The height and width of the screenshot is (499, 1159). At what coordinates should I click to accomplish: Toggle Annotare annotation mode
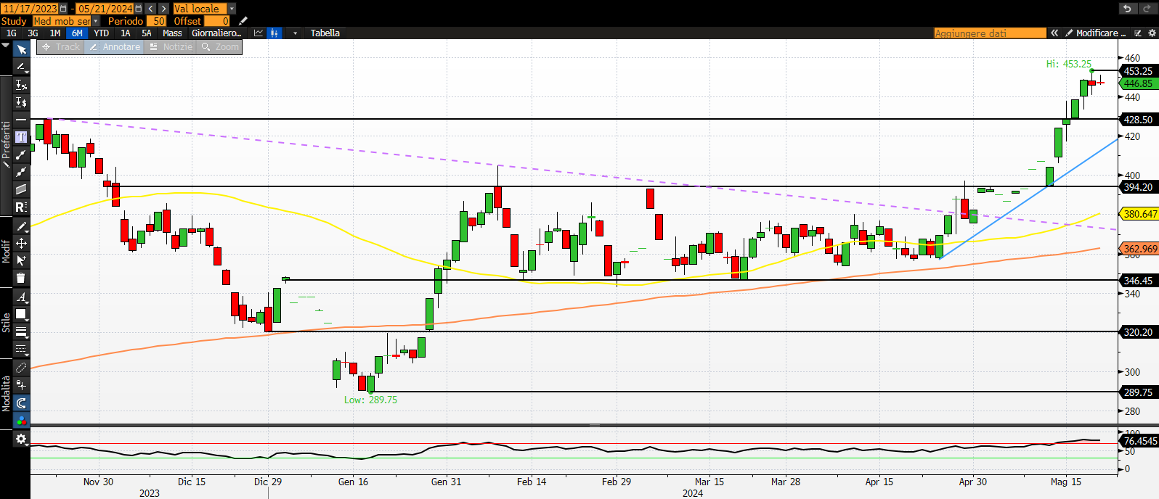click(x=115, y=47)
